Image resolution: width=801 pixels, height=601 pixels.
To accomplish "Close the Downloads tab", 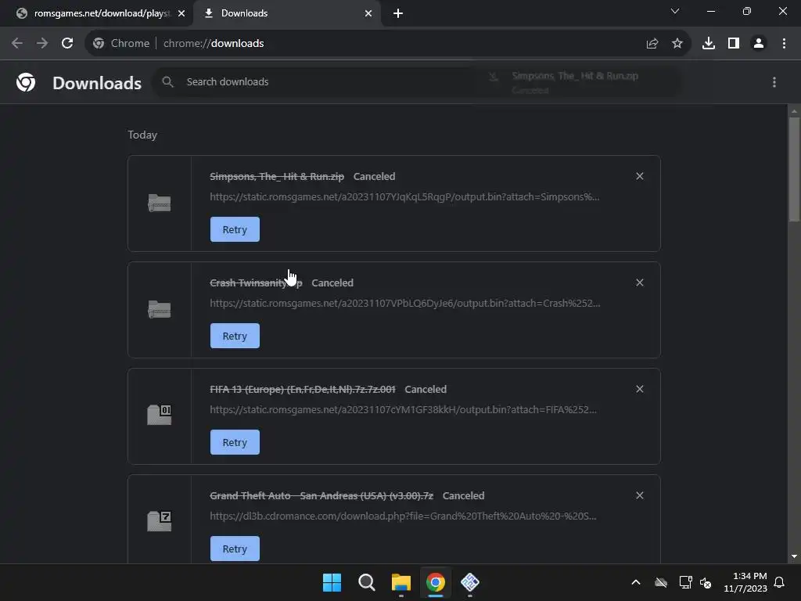I will [368, 13].
